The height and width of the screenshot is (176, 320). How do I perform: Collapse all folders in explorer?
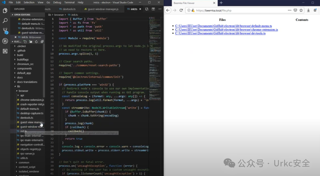click(42, 42)
